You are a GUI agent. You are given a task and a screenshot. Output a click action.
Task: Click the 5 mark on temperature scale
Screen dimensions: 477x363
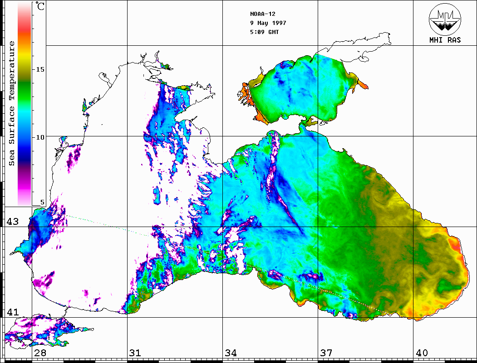click(x=42, y=203)
